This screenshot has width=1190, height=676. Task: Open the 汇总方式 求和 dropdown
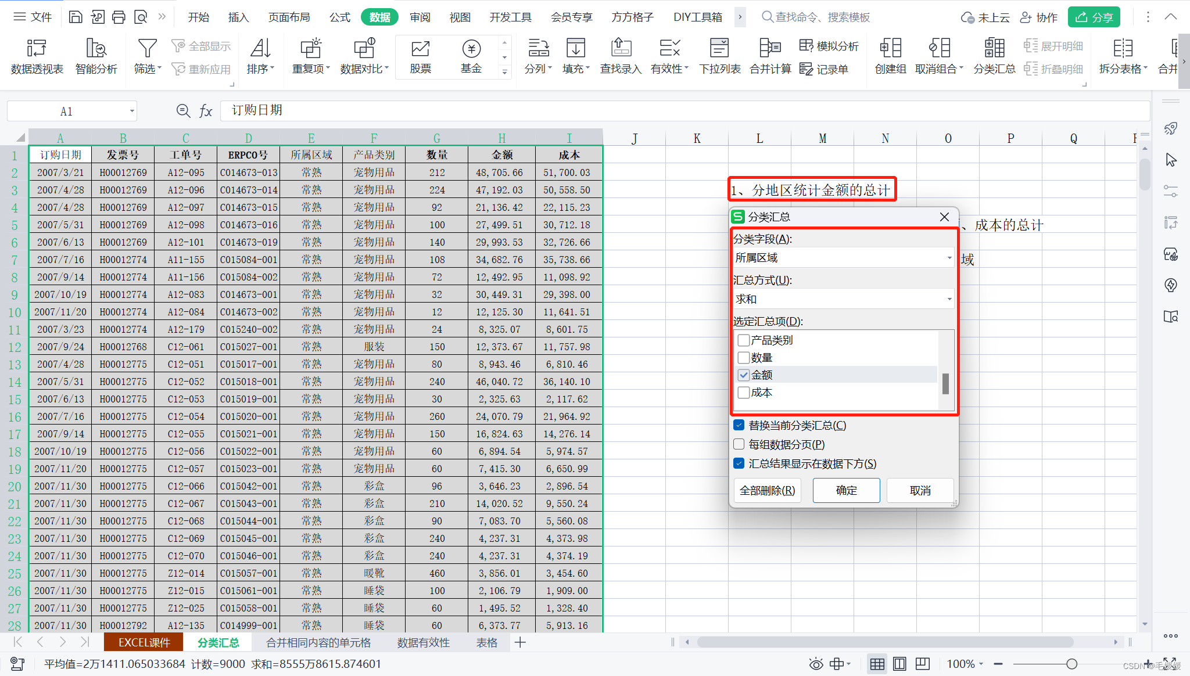[949, 299]
